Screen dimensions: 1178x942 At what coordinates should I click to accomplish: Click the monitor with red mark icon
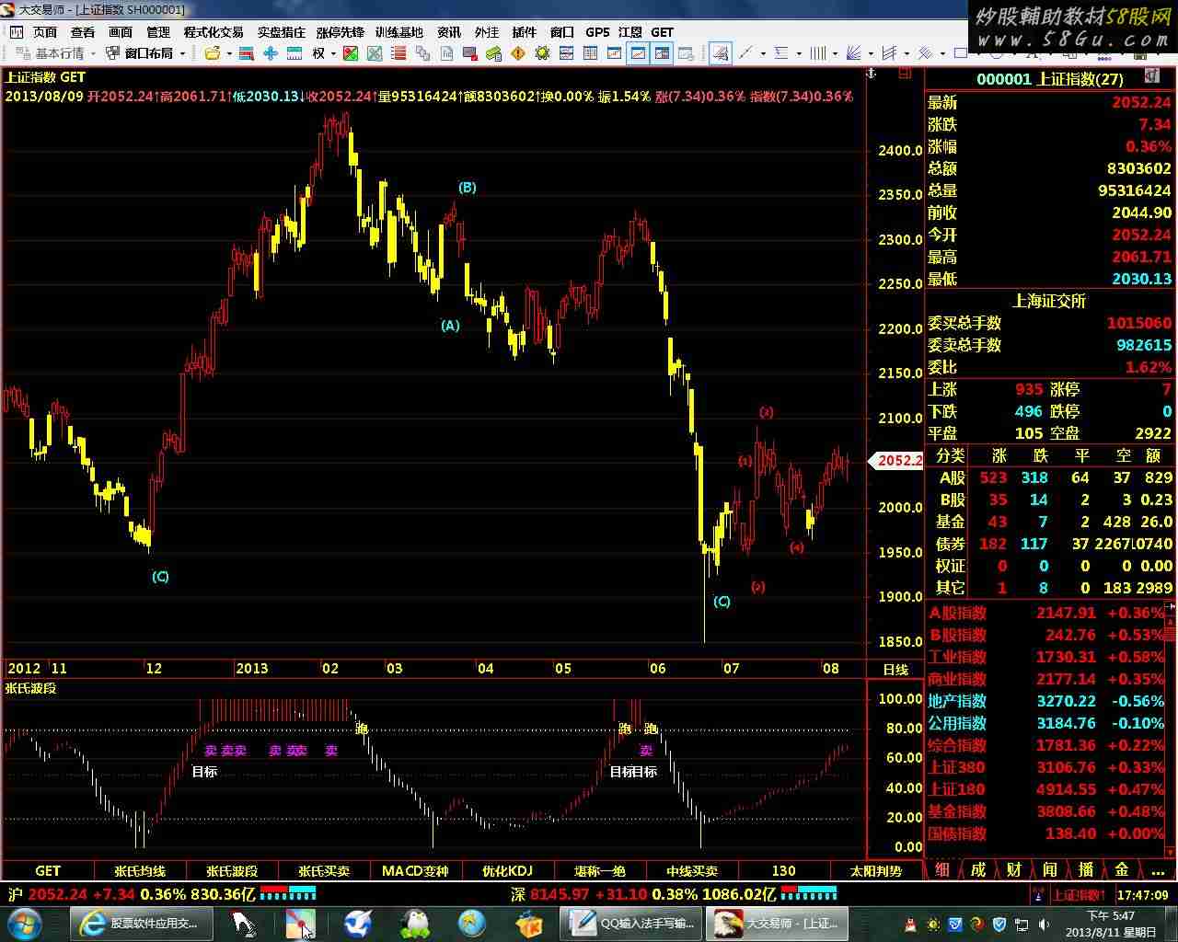(x=470, y=53)
